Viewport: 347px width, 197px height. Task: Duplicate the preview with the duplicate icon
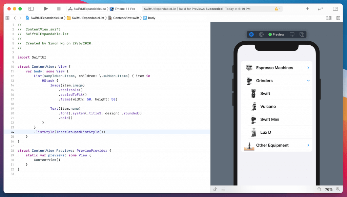click(x=302, y=35)
